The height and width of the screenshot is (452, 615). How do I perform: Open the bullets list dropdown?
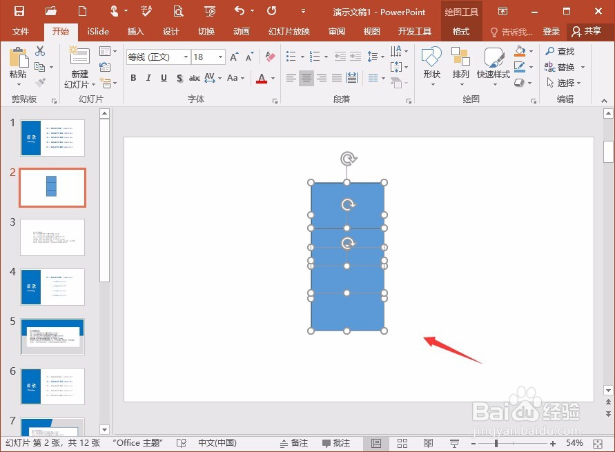point(302,57)
